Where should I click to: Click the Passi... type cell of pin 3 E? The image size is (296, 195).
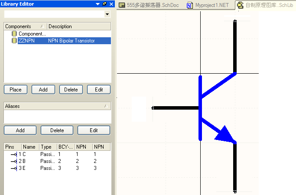(x=48, y=168)
